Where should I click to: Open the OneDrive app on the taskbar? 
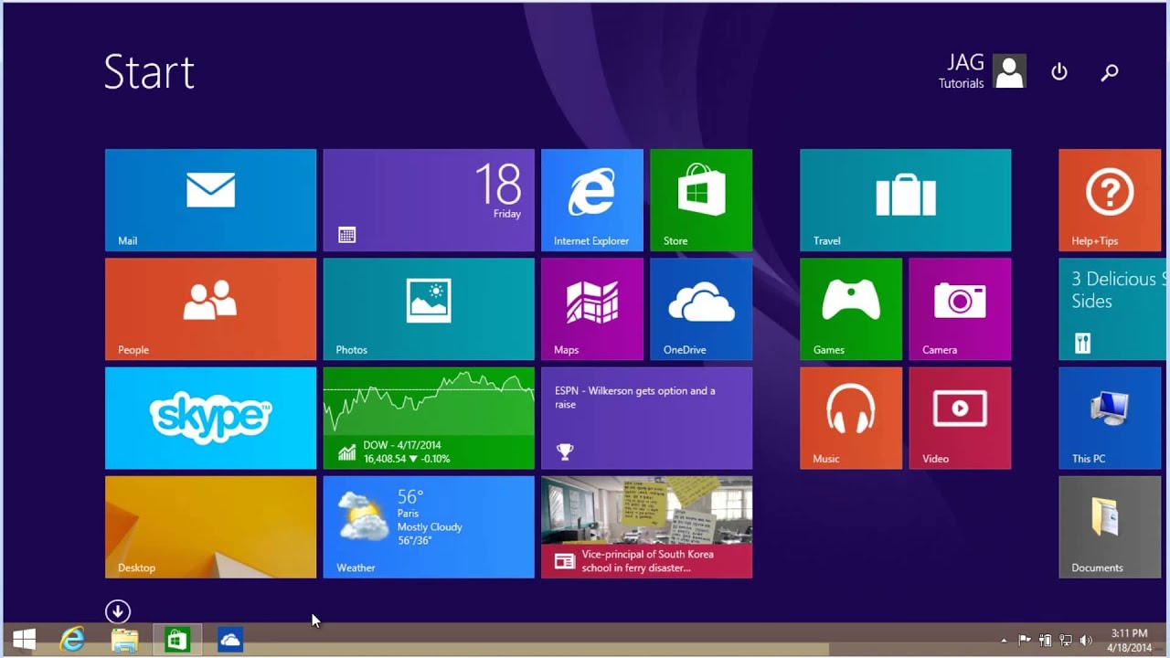point(230,641)
